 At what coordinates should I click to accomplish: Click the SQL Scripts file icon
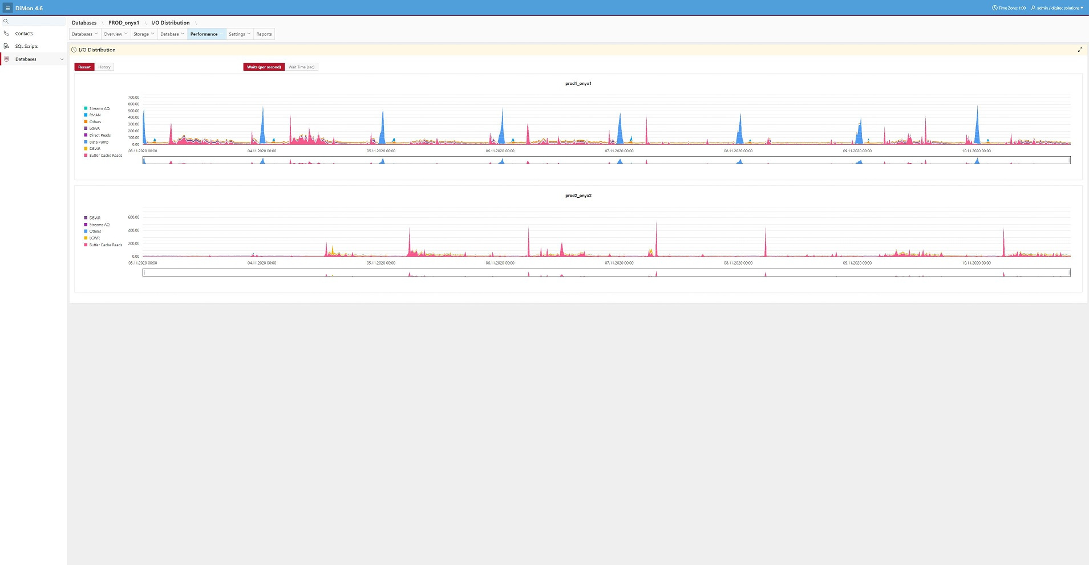click(6, 46)
